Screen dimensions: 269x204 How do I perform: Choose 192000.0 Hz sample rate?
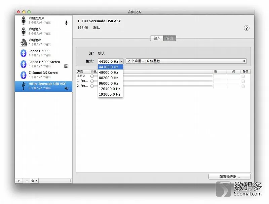click(111, 94)
